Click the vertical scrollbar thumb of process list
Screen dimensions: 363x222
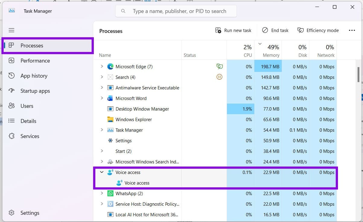point(358,75)
